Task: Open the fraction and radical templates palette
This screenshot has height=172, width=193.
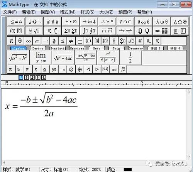Action: coord(34,31)
